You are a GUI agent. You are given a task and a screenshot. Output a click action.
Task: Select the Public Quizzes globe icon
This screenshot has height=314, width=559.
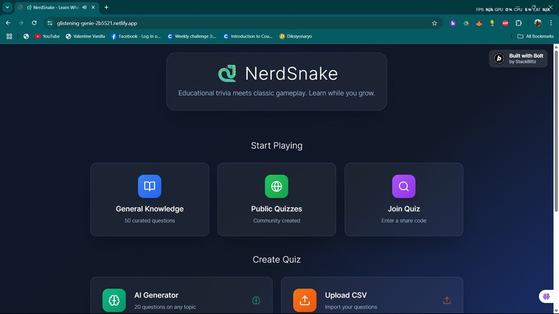276,186
